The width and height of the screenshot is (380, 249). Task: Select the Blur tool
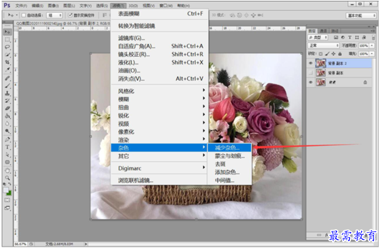pyautogui.click(x=8, y=123)
